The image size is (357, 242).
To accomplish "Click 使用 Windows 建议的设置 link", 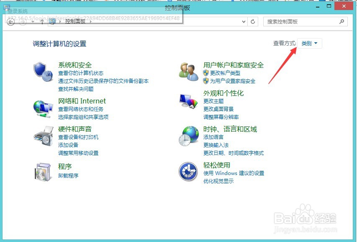I will point(234,173).
